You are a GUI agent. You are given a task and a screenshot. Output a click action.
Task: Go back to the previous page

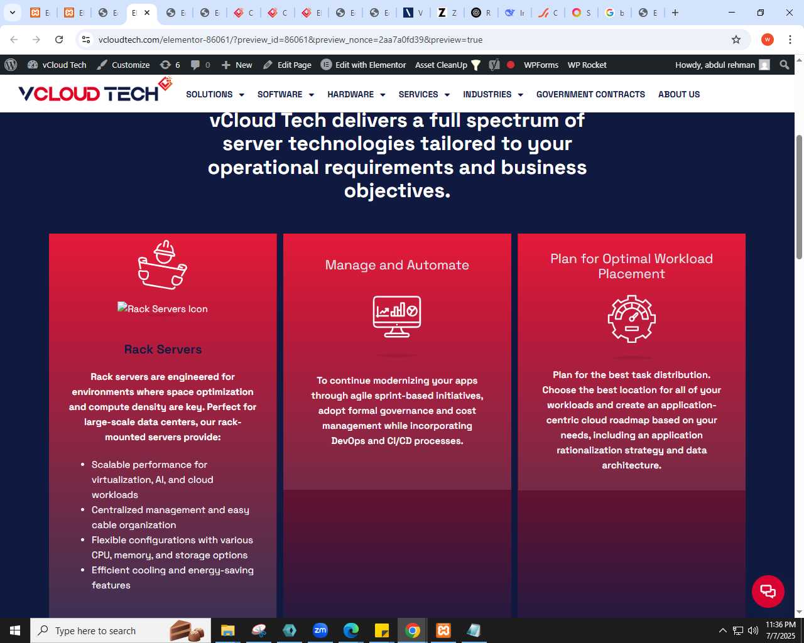[14, 40]
